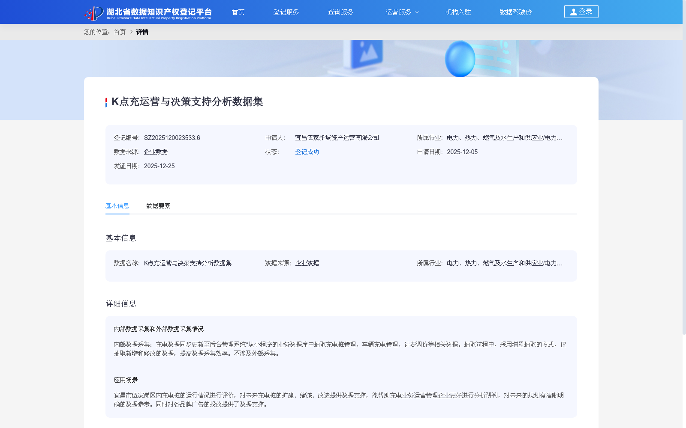This screenshot has width=686, height=428.
Task: Click the page vertical scrollbar
Action: point(684,167)
